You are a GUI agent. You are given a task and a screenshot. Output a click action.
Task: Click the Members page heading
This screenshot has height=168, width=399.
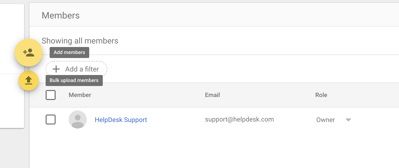click(61, 15)
